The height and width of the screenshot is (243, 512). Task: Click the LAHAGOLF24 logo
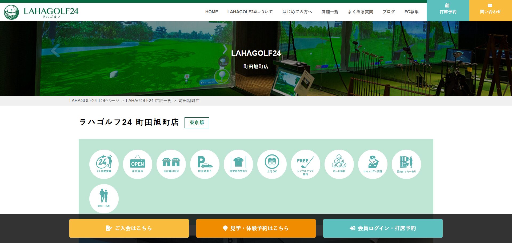coord(41,12)
